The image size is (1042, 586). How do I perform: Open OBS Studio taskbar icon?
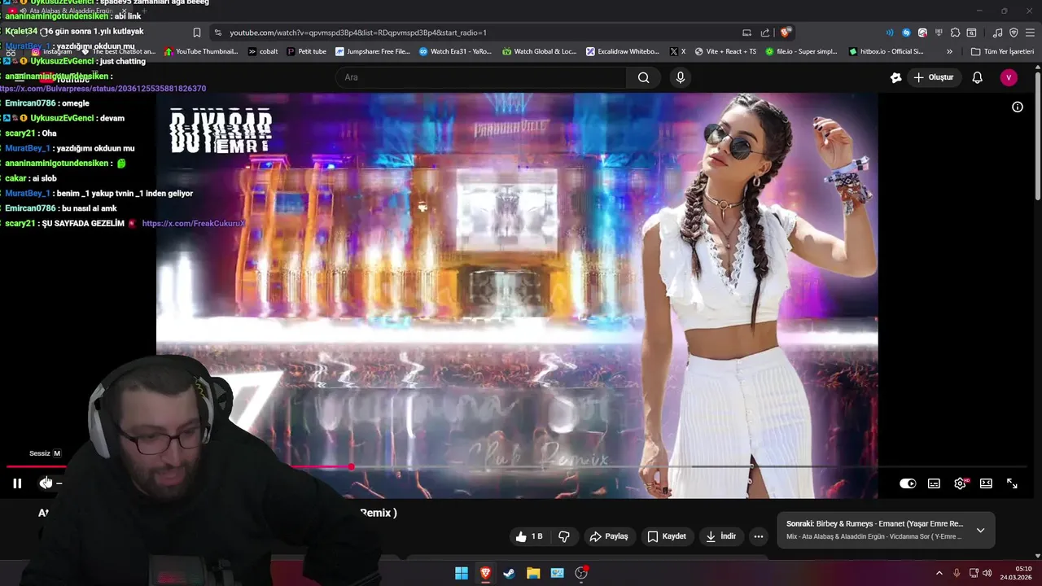(581, 573)
